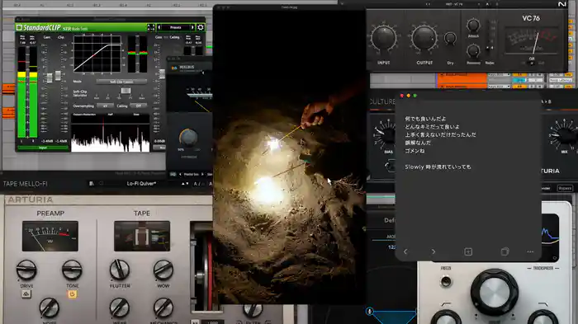This screenshot has height=324, width=578.
Task: Turn VC 76 Attack knob
Action: tap(473, 26)
